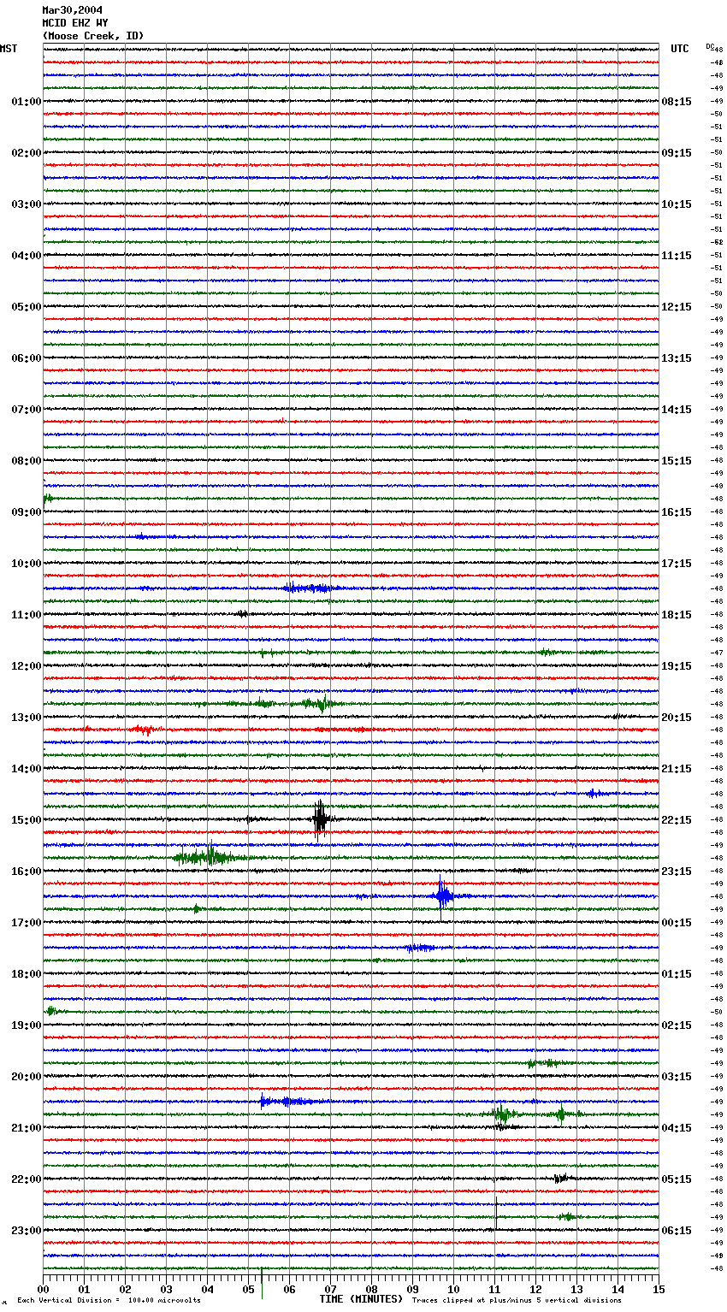Select the 04:00 MST time label
Viewport: 727px width, 1312px height.
click(27, 256)
